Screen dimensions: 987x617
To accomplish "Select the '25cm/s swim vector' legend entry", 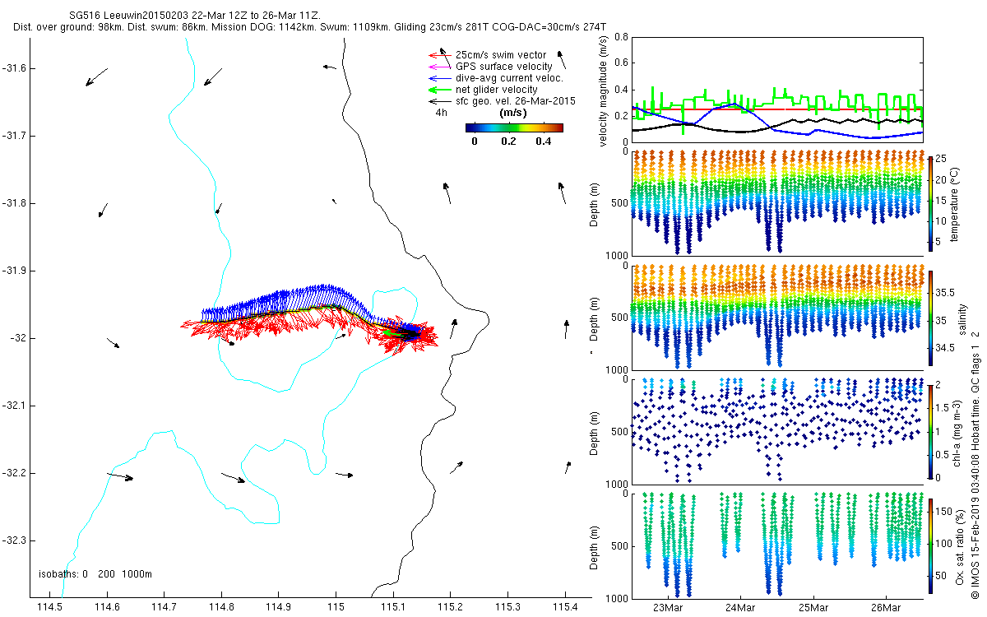I will 501,55.
